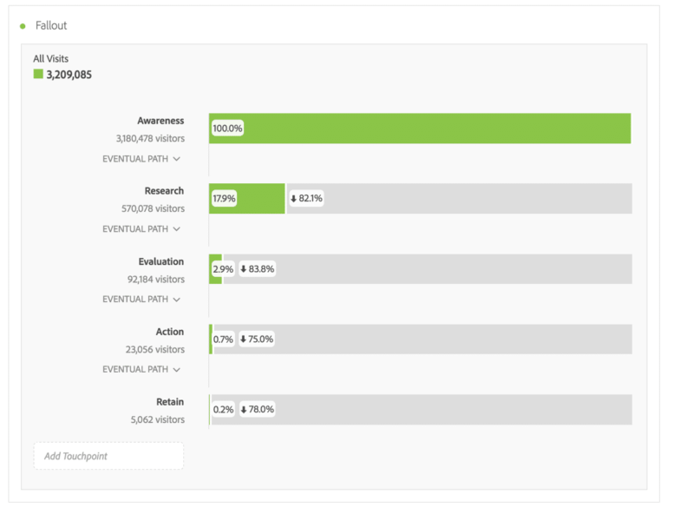Click the green All Visits legend swatch
674x521 pixels.
pyautogui.click(x=38, y=74)
